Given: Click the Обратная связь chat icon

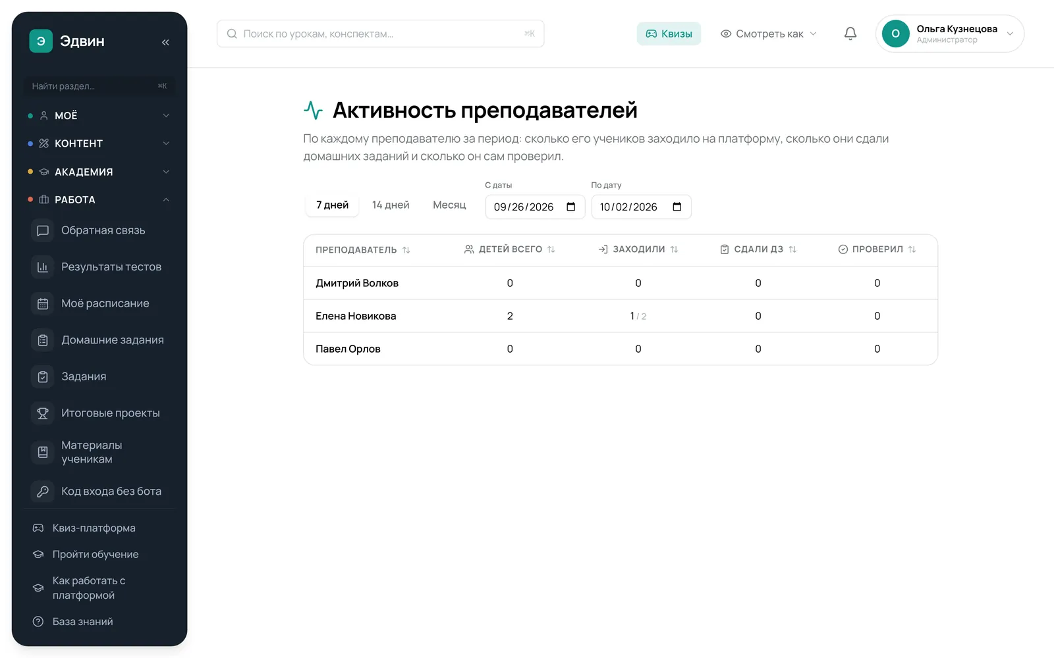Looking at the screenshot, I should tap(43, 231).
